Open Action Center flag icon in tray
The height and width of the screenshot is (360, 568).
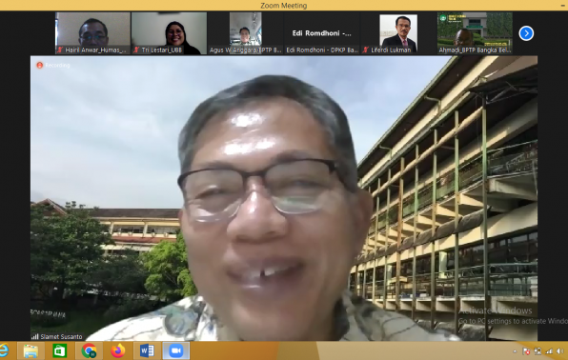(x=526, y=350)
